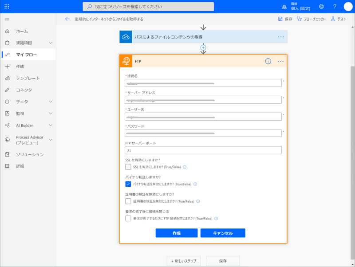Expand the データ sidebar section
This screenshot has width=355, height=267.
tap(51, 102)
